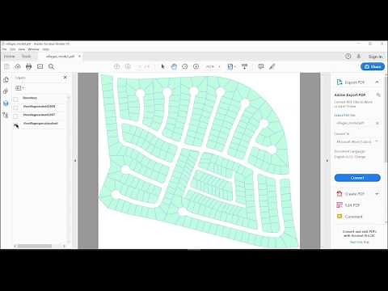Open the View menu
This screenshot has height=291, width=388.
pos(22,49)
